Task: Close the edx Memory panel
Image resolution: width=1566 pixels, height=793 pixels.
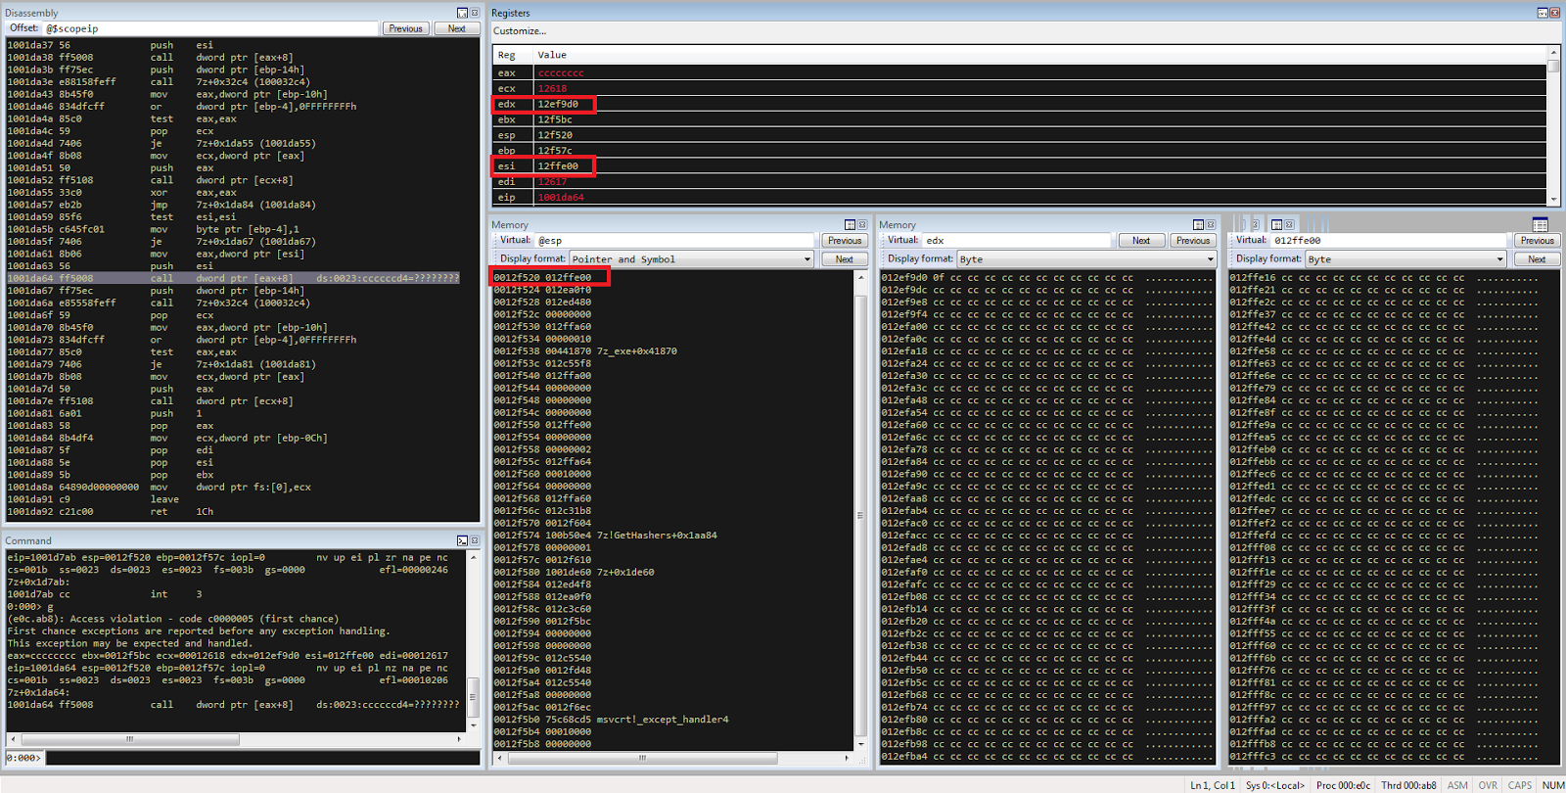Action: tap(1211, 225)
